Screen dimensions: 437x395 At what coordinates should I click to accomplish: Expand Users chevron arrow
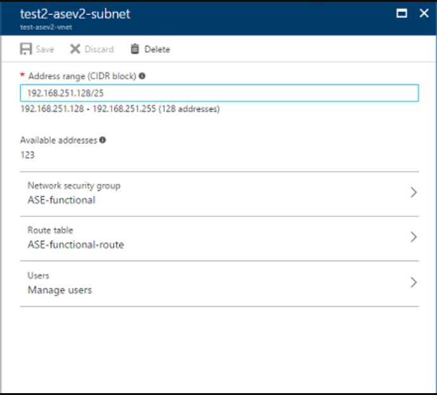(x=414, y=282)
